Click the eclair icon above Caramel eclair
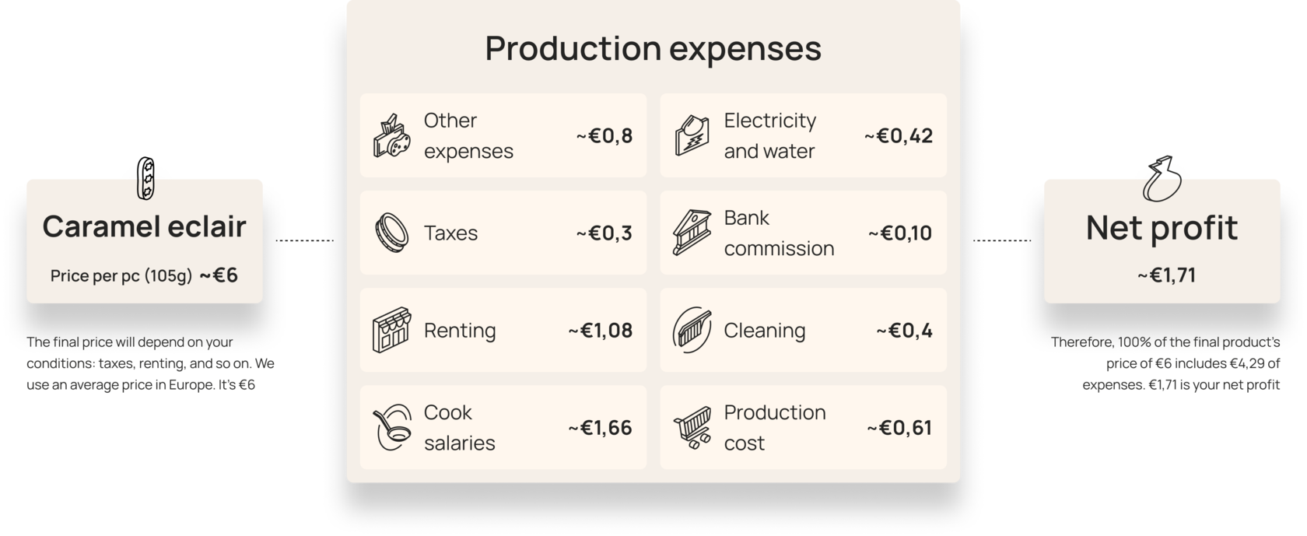This screenshot has height=536, width=1307. coord(144,184)
